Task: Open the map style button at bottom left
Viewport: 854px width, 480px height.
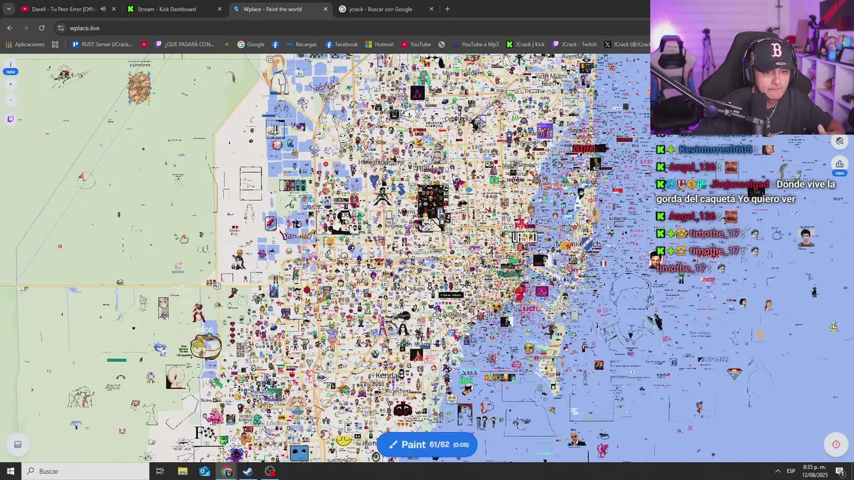Action: (17, 445)
